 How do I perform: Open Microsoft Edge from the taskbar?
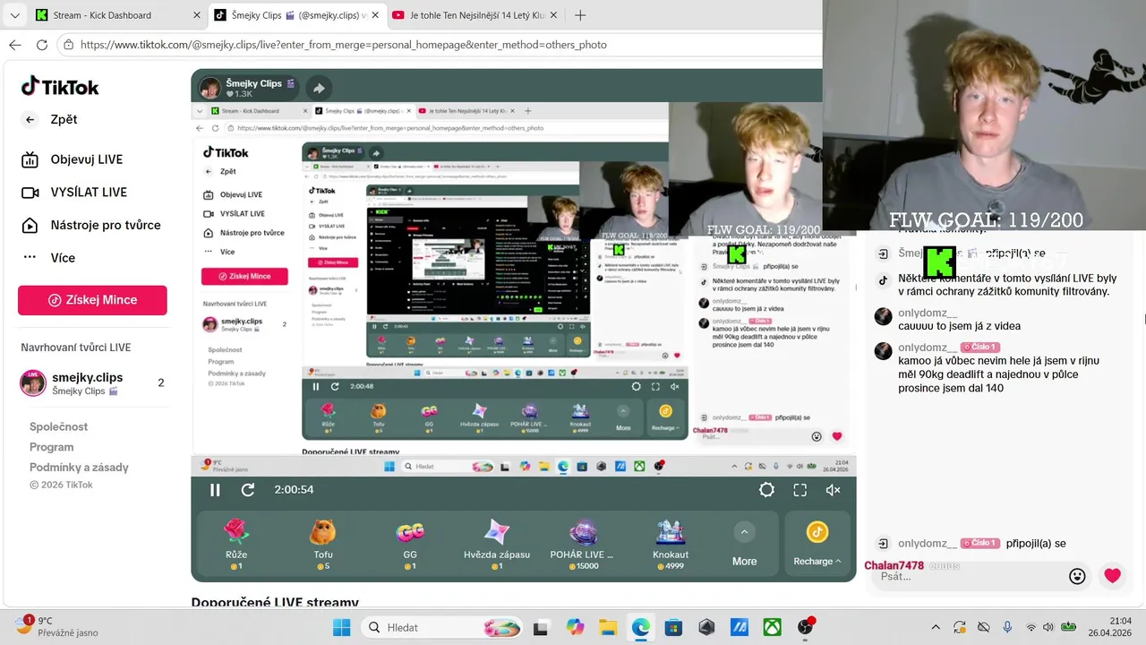click(640, 627)
